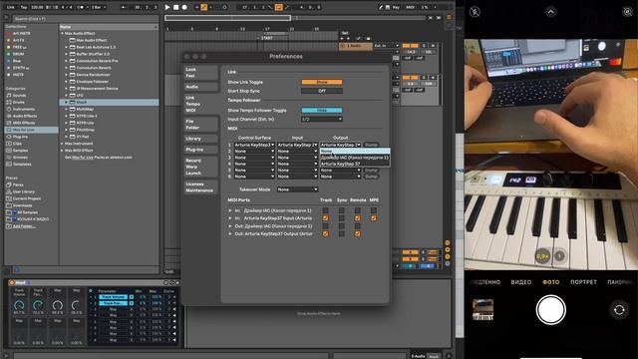Select Max for Live category
638x359 pixels.
pyautogui.click(x=31, y=130)
